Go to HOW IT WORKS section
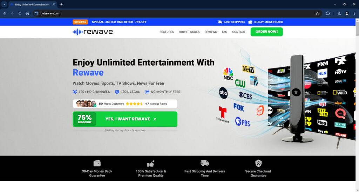Viewport: 359px width, 192px height. click(x=189, y=32)
